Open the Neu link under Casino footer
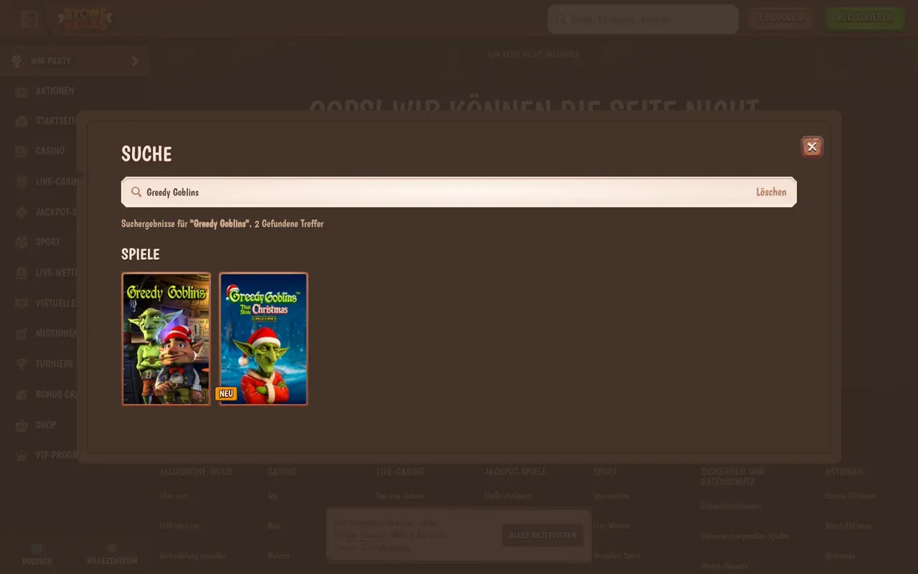918x574 pixels. click(x=274, y=526)
